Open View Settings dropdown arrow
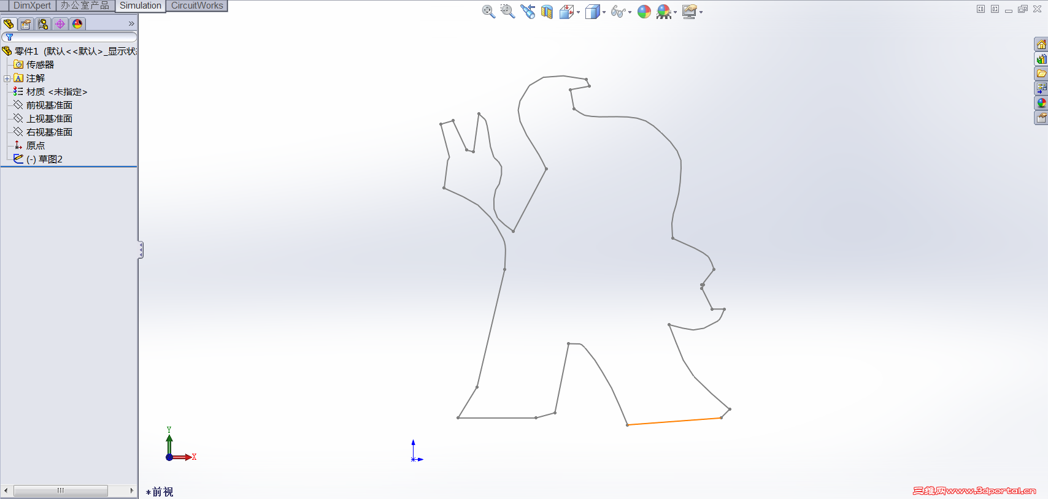 [x=701, y=12]
